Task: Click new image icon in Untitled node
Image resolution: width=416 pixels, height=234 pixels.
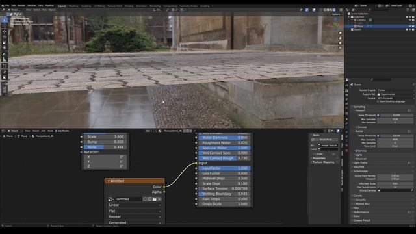Action: coord(149,199)
